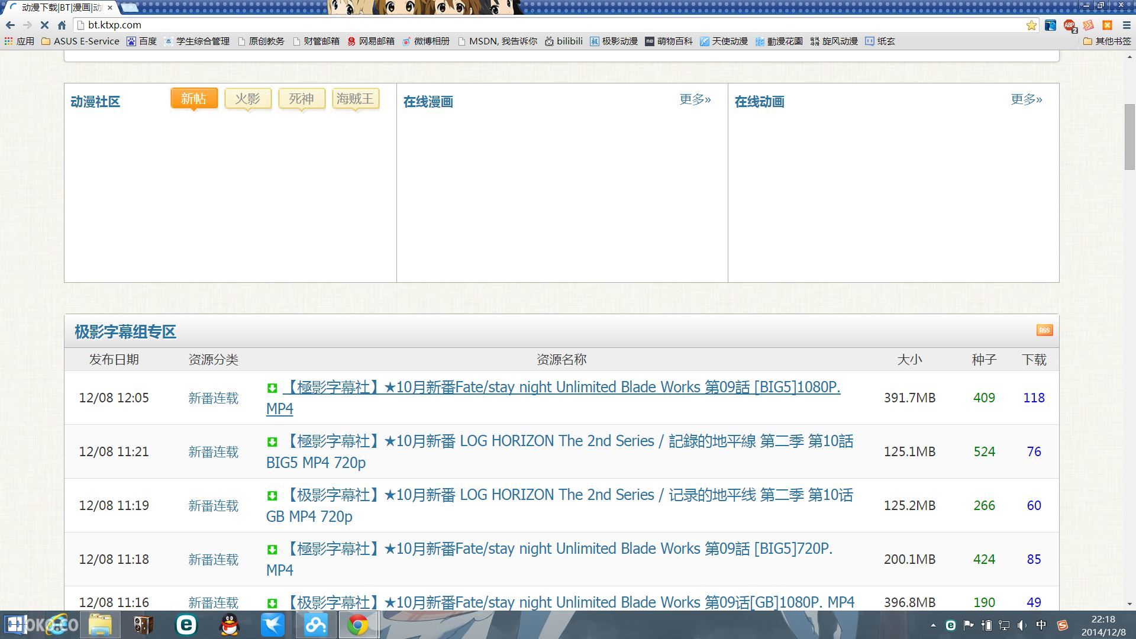Open the 旋风动漫 bookmark
Viewport: 1136px width, 639px height.
click(834, 41)
